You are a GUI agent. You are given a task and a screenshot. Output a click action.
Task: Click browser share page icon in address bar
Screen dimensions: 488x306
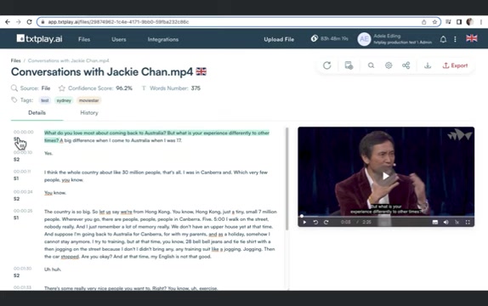point(424,22)
